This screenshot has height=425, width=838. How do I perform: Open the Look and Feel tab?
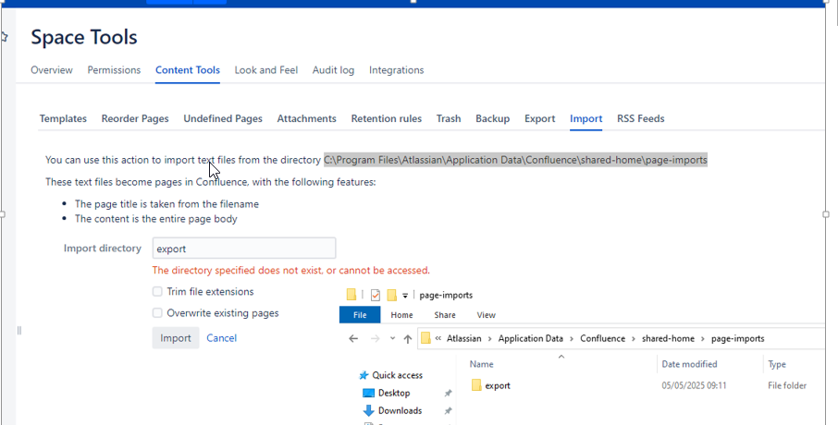coord(266,70)
